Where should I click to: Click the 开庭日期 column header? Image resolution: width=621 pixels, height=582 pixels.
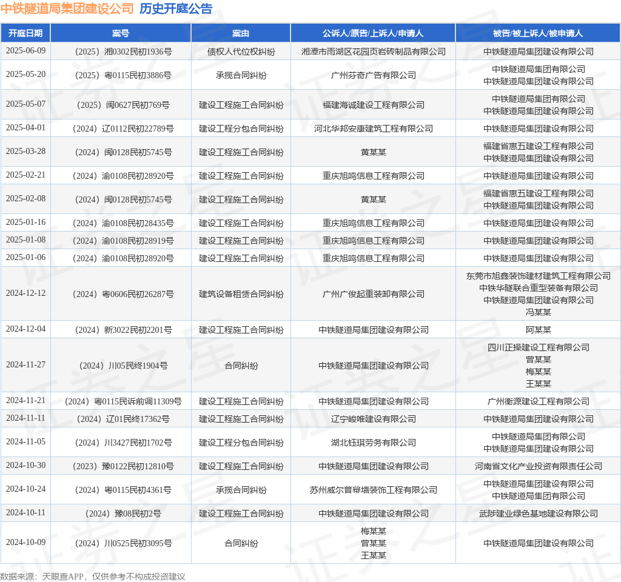tap(25, 33)
